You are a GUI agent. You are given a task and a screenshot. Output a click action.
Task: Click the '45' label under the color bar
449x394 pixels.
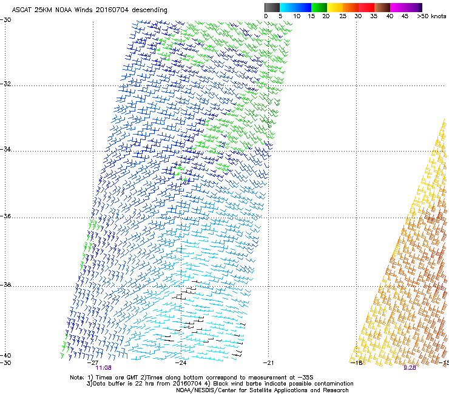tap(405, 16)
